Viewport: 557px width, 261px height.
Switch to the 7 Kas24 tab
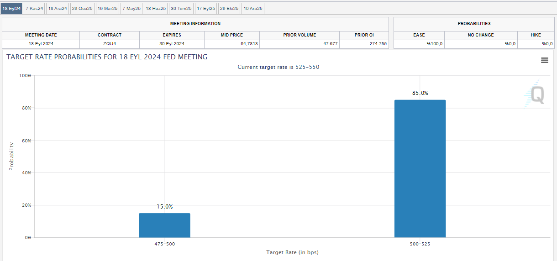[x=34, y=9]
